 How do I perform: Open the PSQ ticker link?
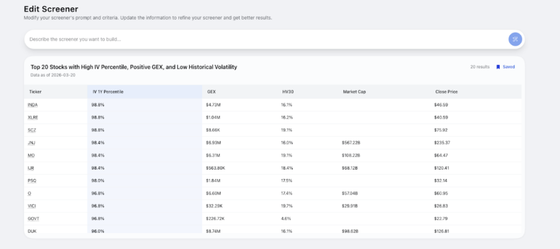32,181
